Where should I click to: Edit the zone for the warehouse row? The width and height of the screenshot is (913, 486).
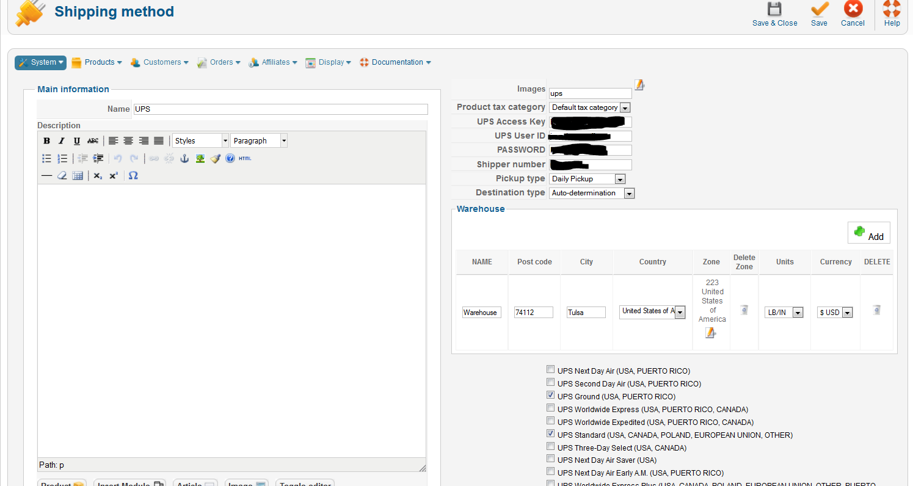[x=710, y=333]
